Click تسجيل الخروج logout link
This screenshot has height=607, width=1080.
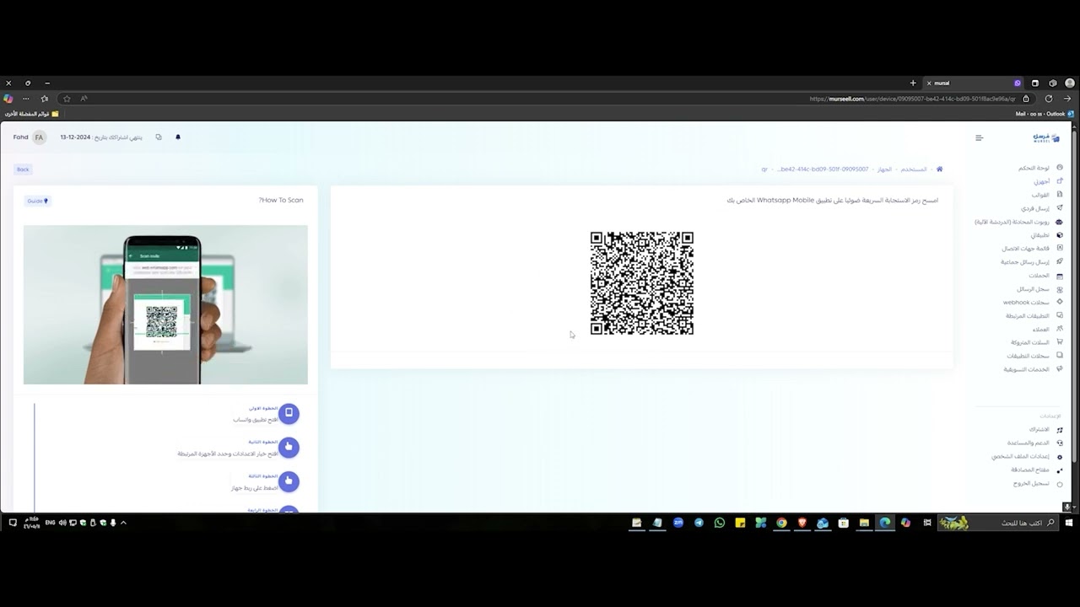coord(1031,484)
